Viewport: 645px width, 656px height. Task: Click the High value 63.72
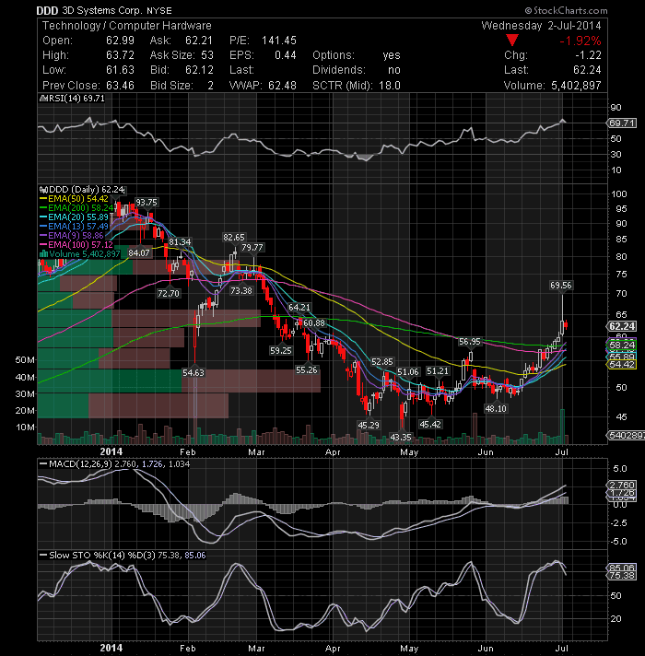pyautogui.click(x=120, y=55)
